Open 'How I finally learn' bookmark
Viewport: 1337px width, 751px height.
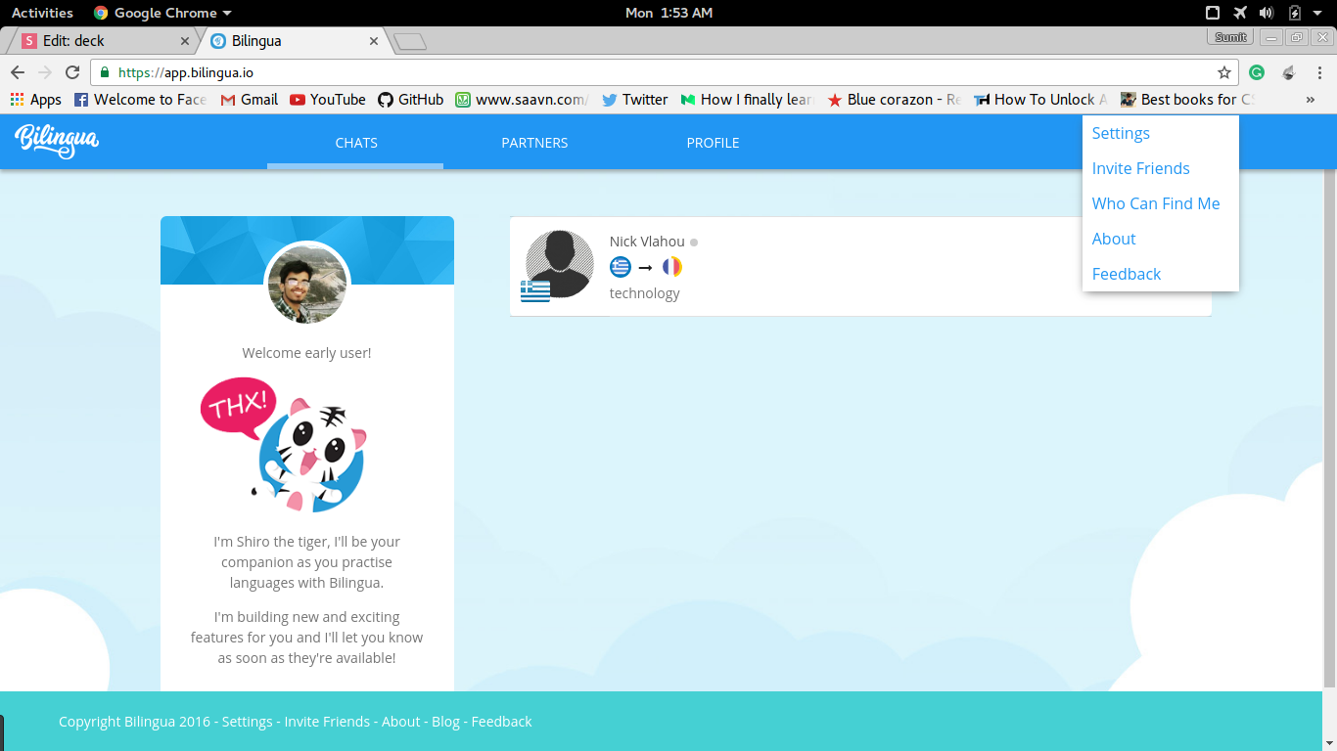coord(748,100)
